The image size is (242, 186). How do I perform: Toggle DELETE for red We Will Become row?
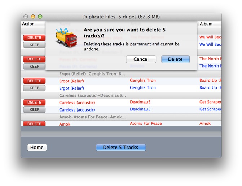click(34, 37)
